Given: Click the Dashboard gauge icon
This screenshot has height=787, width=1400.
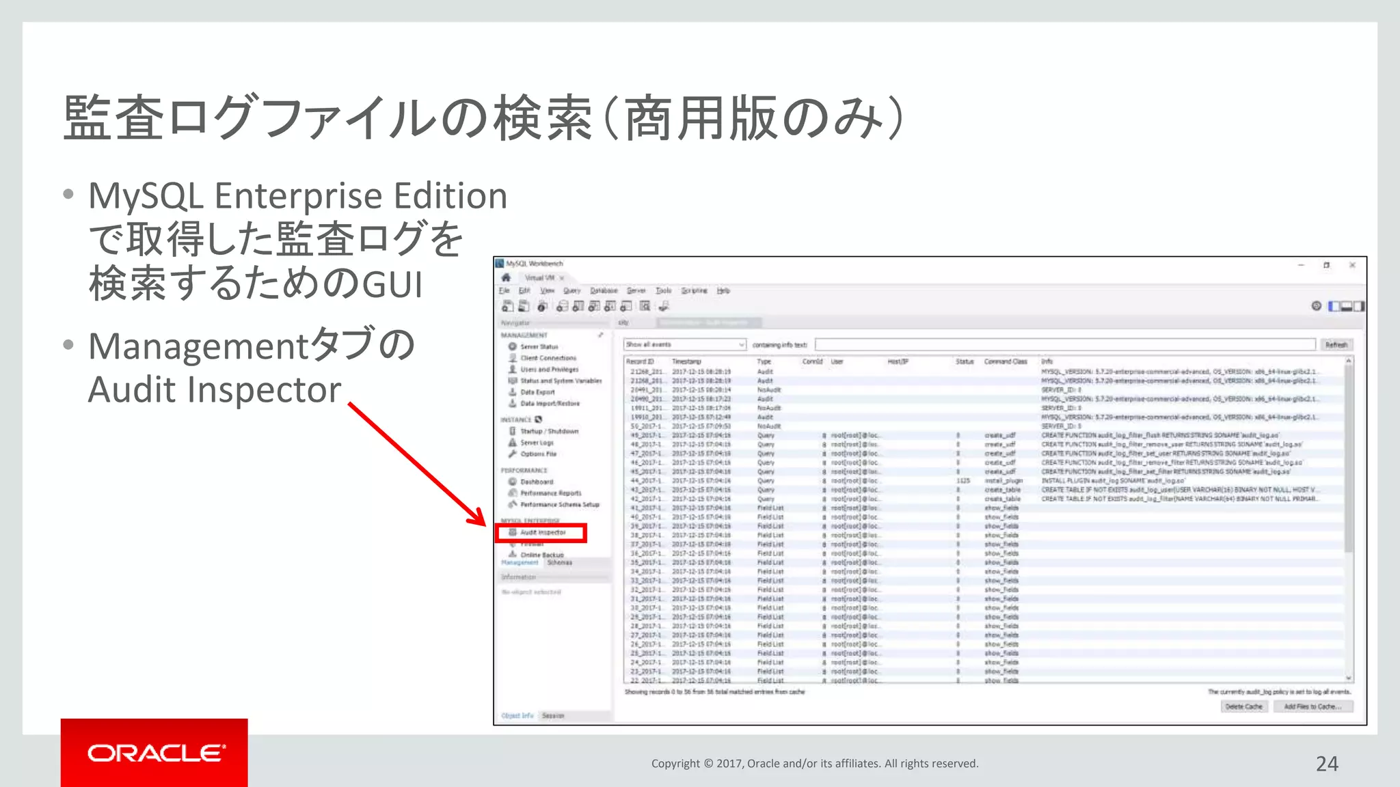Looking at the screenshot, I should pyautogui.click(x=512, y=482).
